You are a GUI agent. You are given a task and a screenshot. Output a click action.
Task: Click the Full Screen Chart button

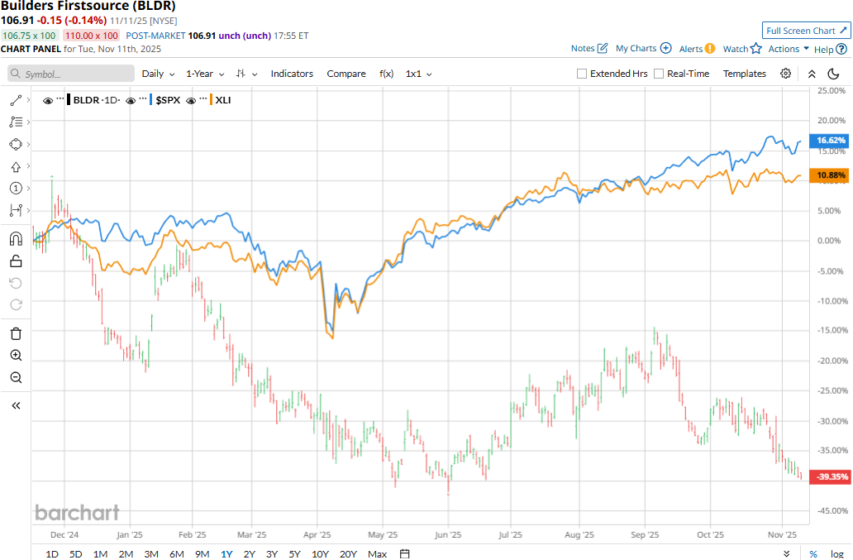click(x=806, y=31)
